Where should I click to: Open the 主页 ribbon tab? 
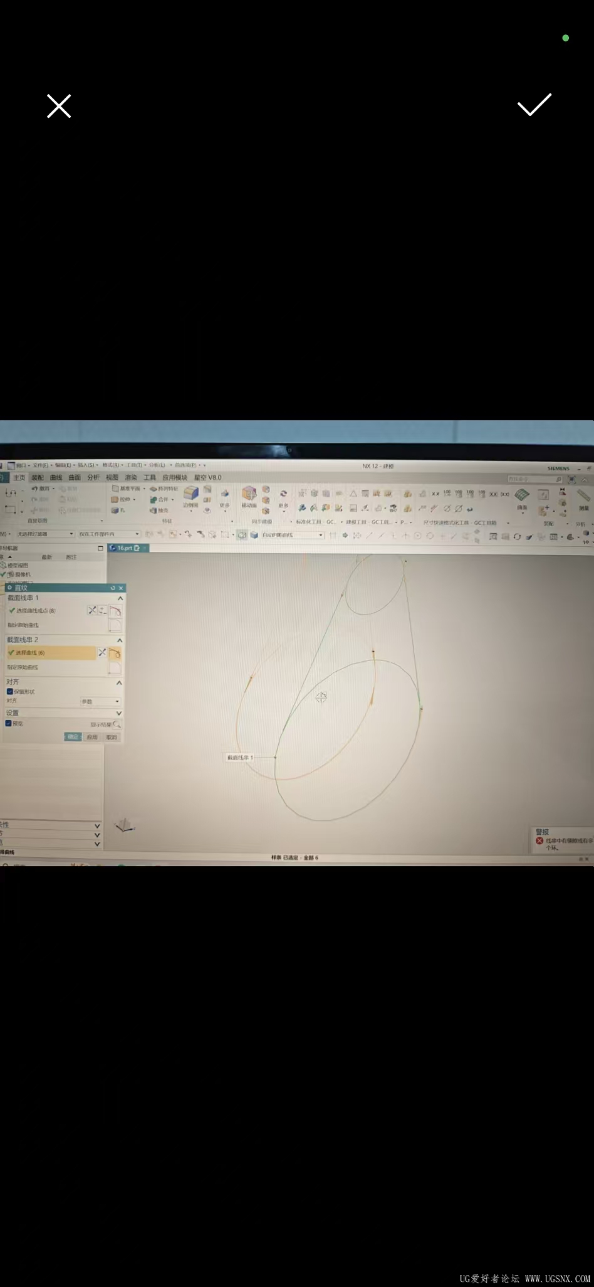pos(19,477)
